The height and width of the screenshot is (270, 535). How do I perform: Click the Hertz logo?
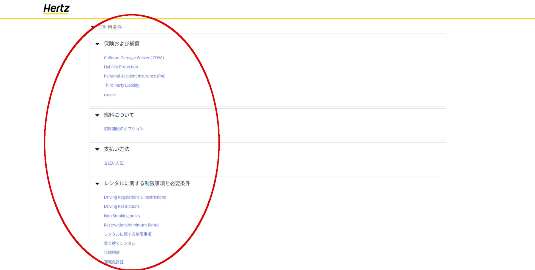click(x=56, y=9)
